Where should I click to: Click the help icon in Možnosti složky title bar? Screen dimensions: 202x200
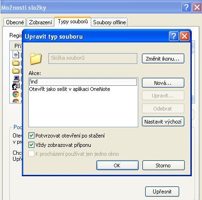tap(186, 7)
